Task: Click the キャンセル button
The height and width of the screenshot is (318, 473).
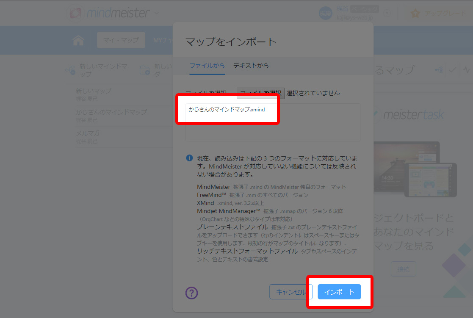Action: point(291,292)
